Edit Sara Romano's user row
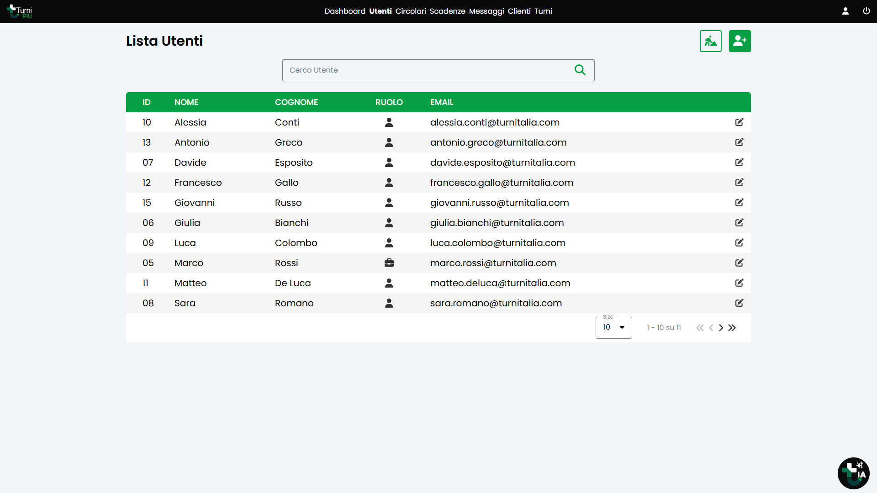 [x=740, y=303]
